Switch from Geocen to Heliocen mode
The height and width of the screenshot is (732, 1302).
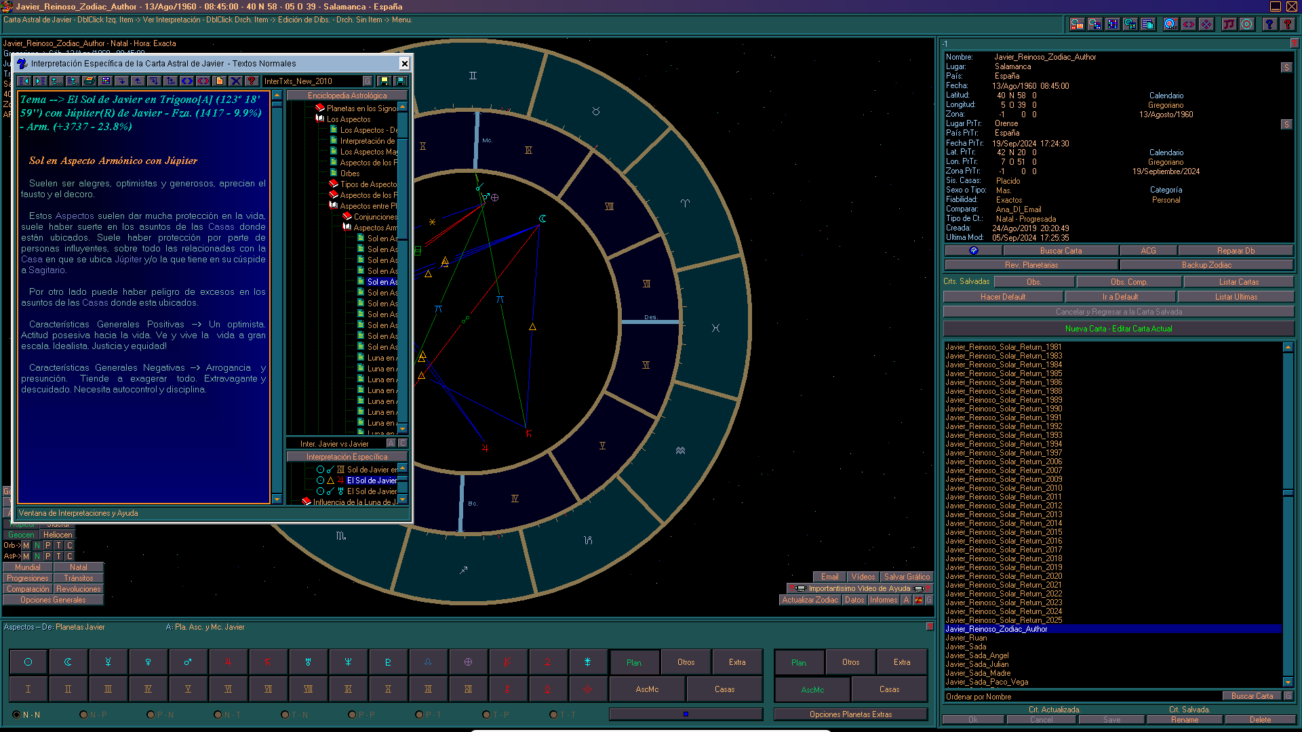pos(58,535)
